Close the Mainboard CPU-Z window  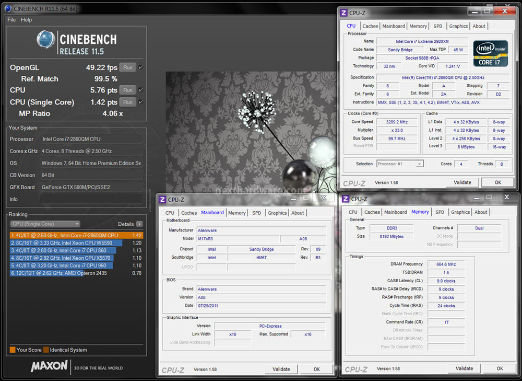323,198
